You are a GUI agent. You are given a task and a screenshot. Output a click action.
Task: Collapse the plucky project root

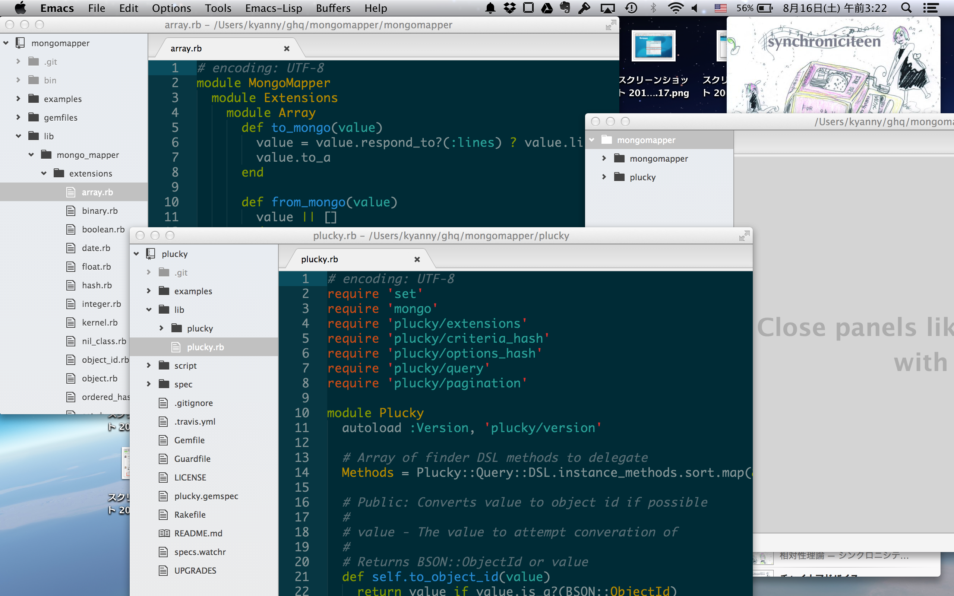point(136,254)
